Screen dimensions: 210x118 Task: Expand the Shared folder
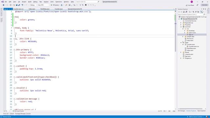tap(181, 52)
